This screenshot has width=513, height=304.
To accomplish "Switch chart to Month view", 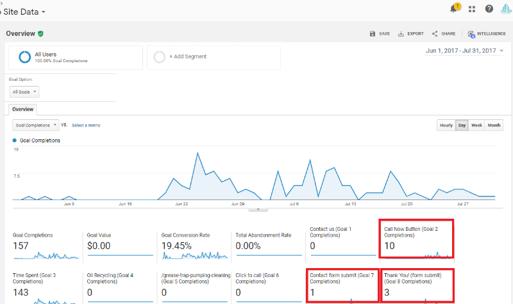I will 494,125.
